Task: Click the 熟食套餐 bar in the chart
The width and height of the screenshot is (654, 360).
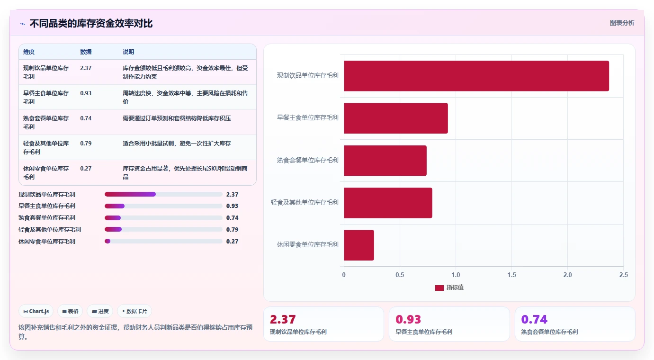Action: pyautogui.click(x=385, y=160)
